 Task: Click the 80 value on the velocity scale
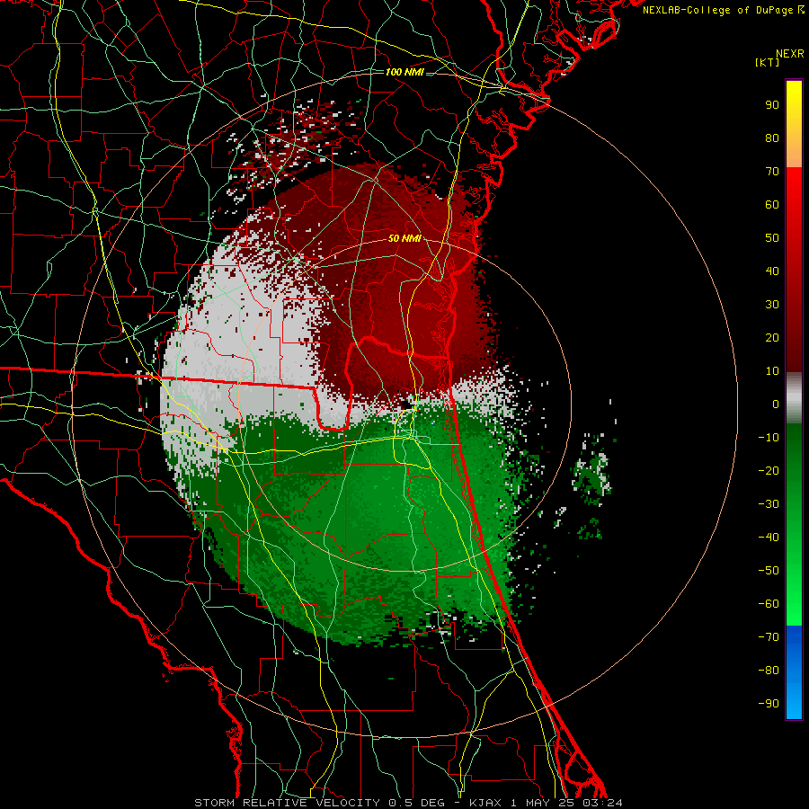(x=772, y=138)
